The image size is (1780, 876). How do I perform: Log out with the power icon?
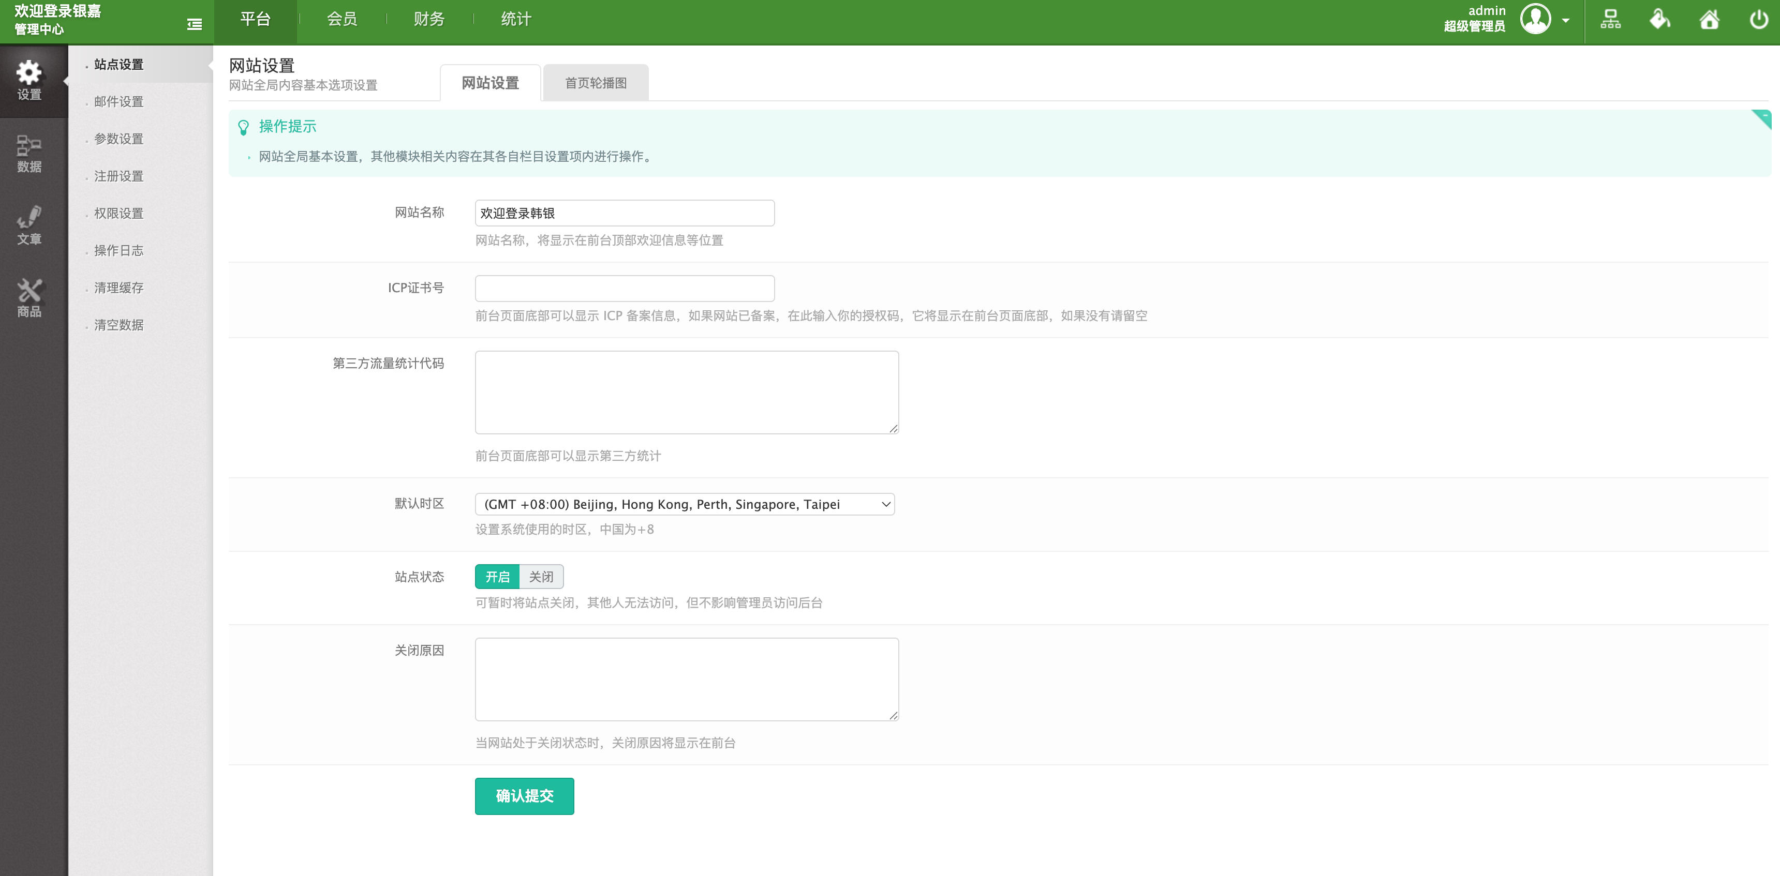click(1759, 19)
